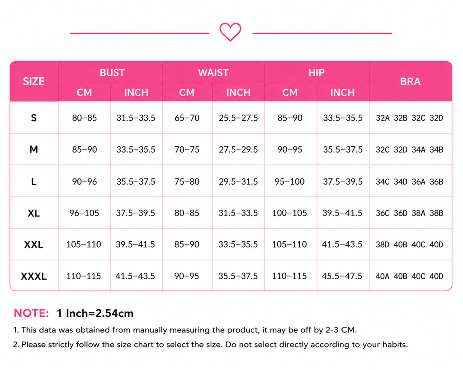Click the CM subheader under WAIST

(x=187, y=92)
